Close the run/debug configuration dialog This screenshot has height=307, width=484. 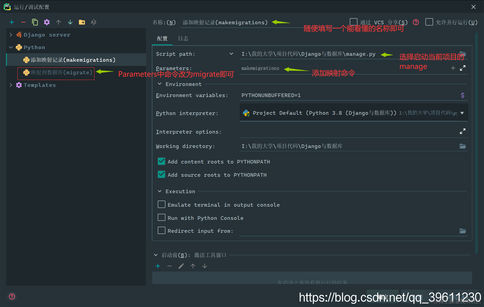(473, 7)
